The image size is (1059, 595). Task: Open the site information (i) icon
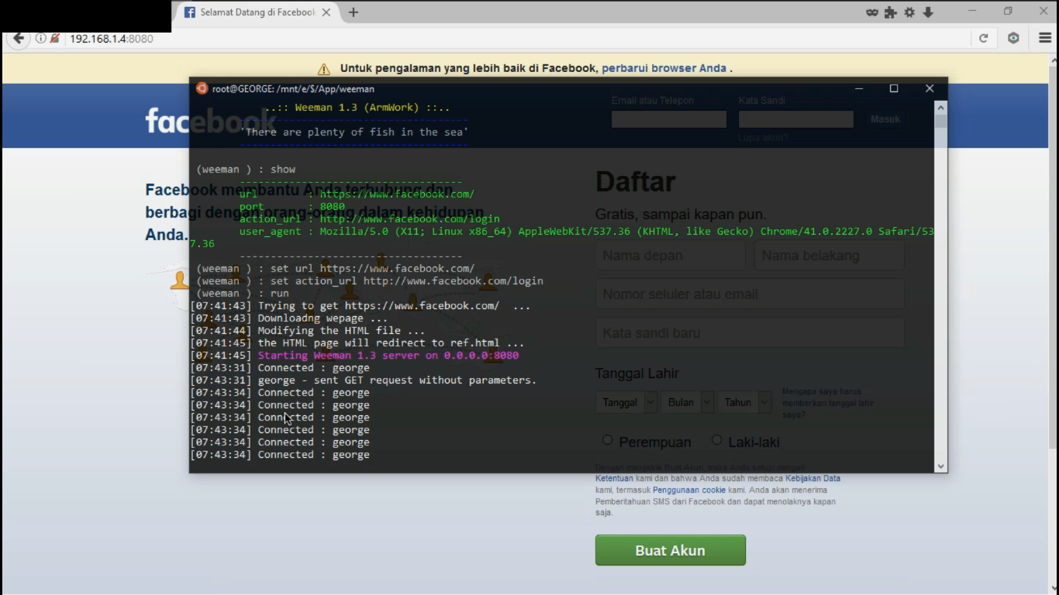click(x=40, y=38)
